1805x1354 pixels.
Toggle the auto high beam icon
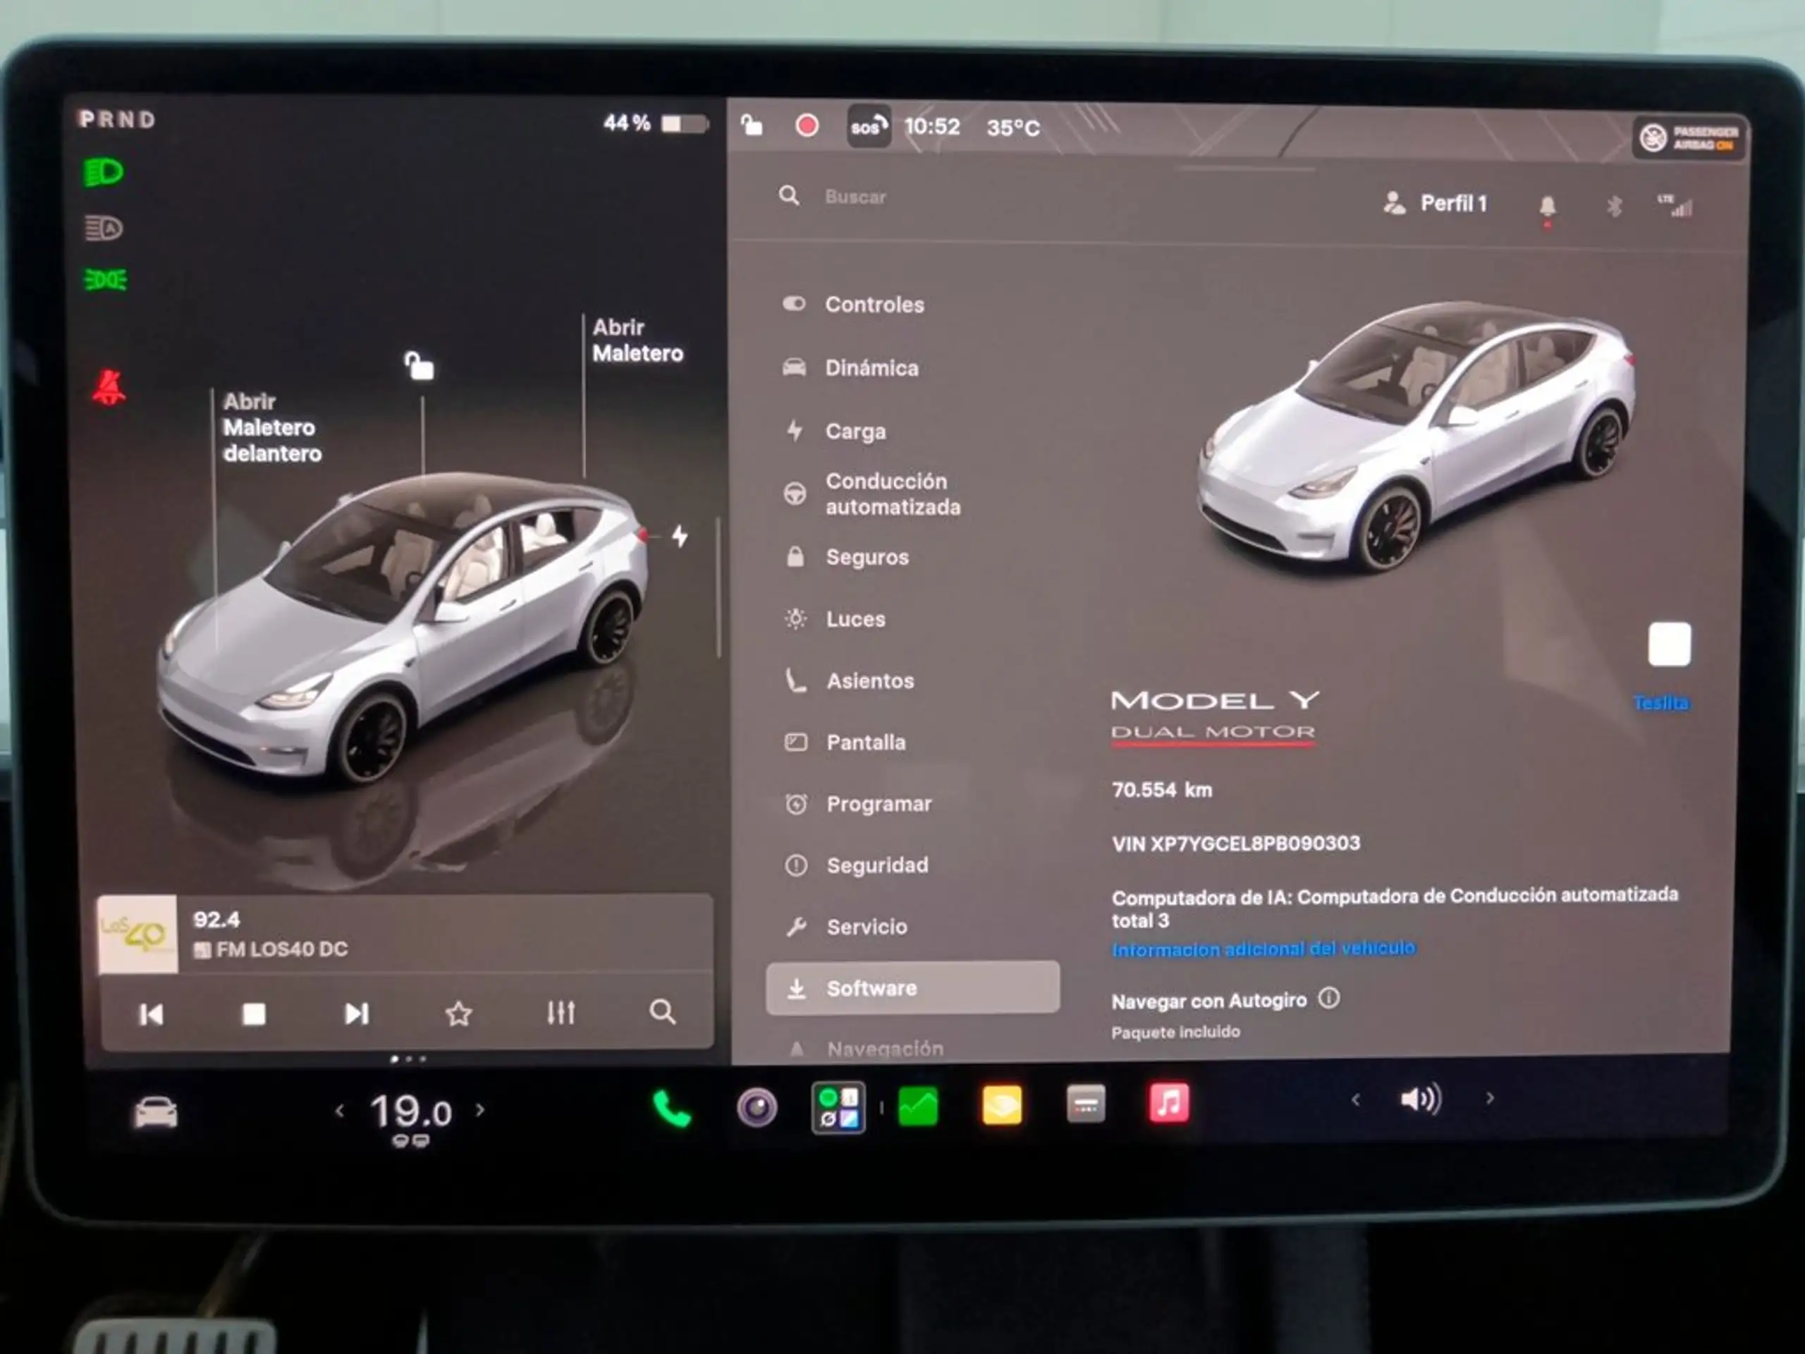tap(104, 228)
